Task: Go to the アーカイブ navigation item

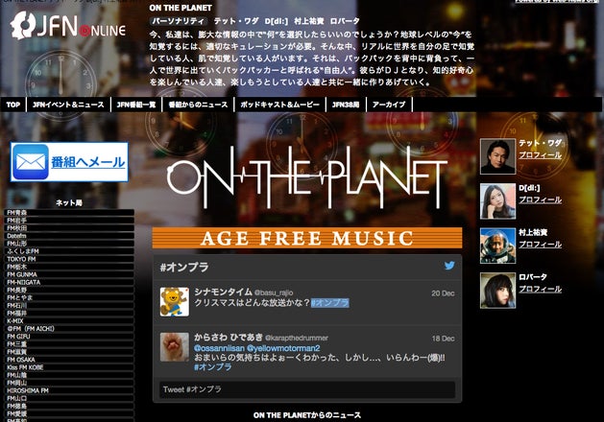Action: tap(389, 105)
